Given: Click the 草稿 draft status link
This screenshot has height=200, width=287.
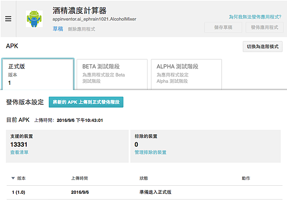Looking at the screenshot, I should click(x=57, y=29).
